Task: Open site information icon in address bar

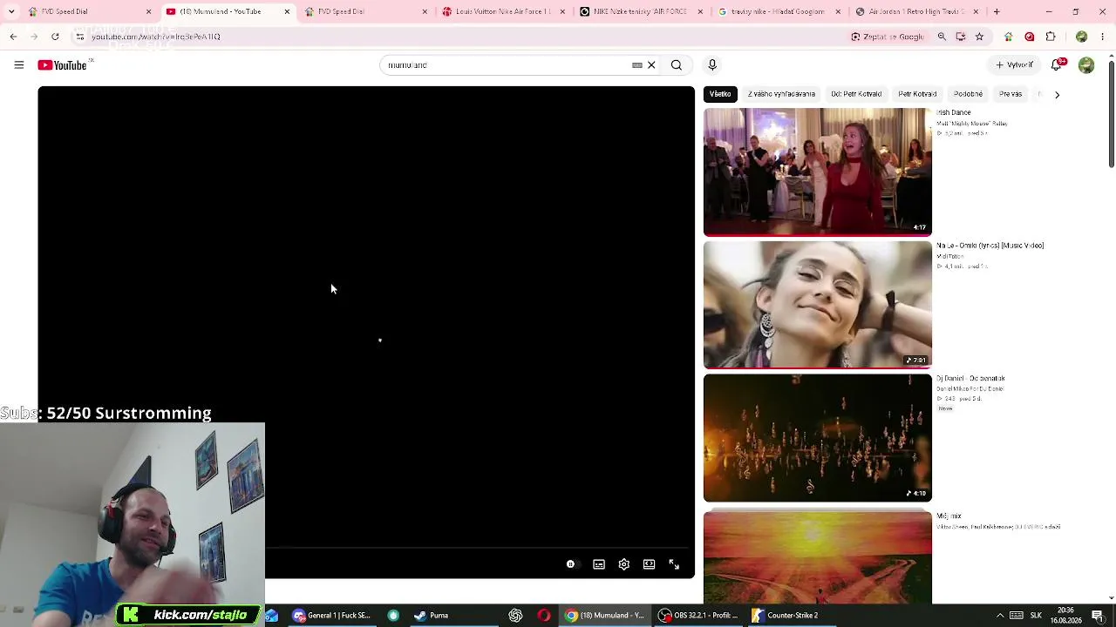Action: pyautogui.click(x=79, y=37)
